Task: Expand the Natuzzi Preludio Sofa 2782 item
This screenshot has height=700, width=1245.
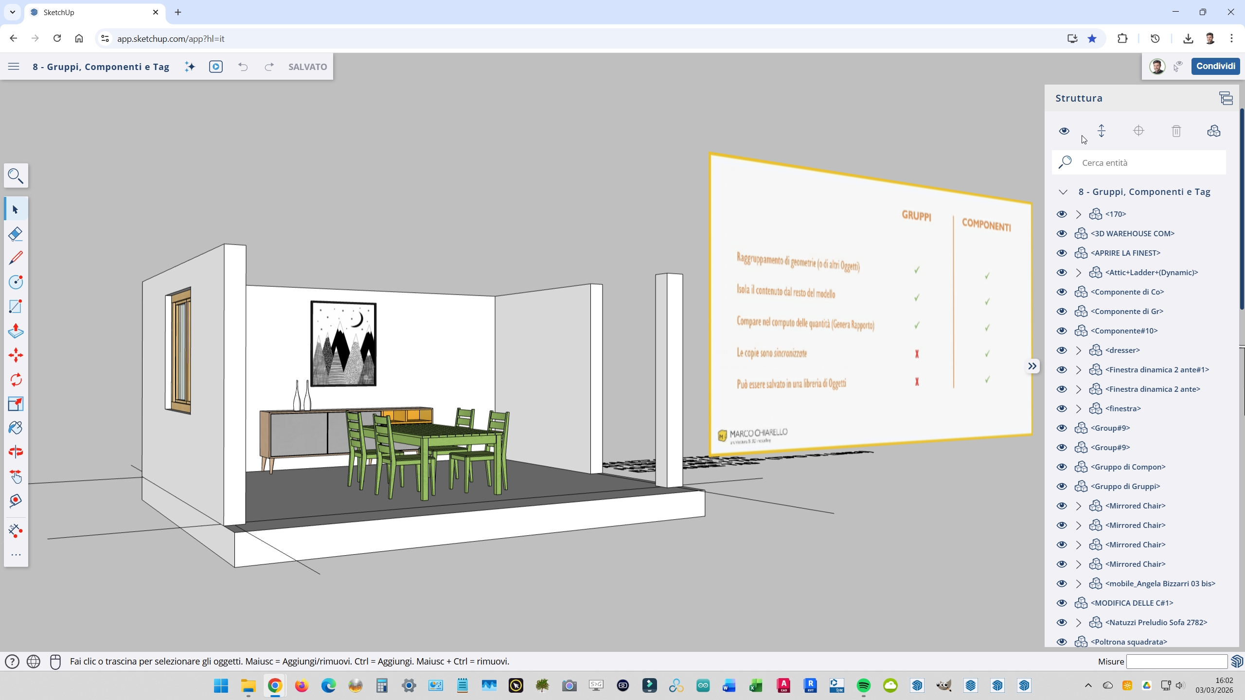Action: tap(1078, 622)
